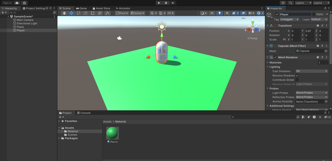Open the Layers dropdown in top bar

tap(303, 3)
